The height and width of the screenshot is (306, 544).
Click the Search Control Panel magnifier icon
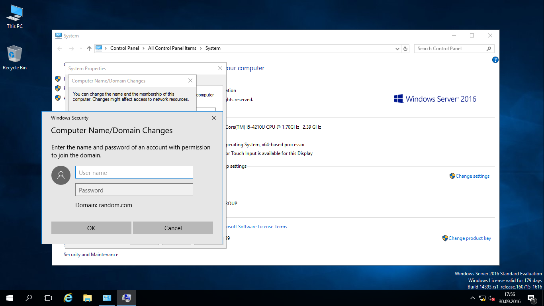click(x=489, y=49)
